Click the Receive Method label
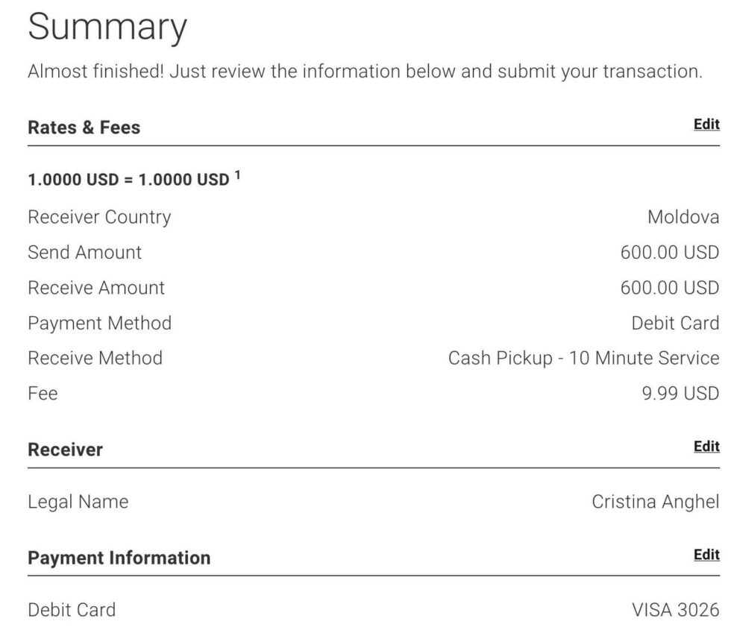The image size is (731, 636). [x=95, y=358]
